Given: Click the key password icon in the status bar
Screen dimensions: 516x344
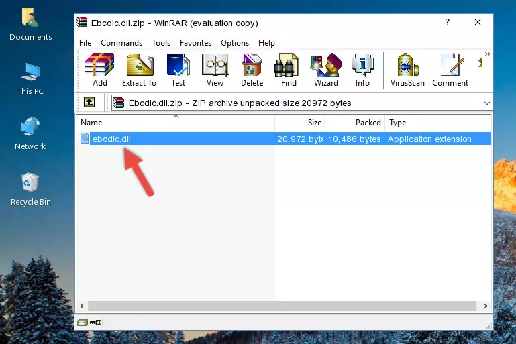Looking at the screenshot, I should 95,323.
